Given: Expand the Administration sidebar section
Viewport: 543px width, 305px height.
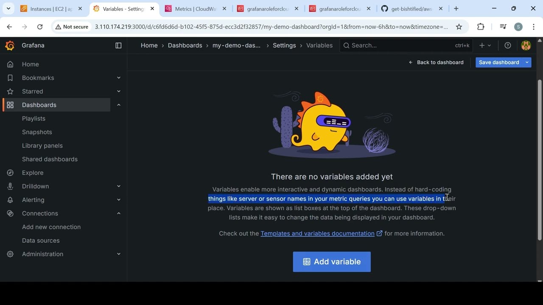Looking at the screenshot, I should pos(119,254).
